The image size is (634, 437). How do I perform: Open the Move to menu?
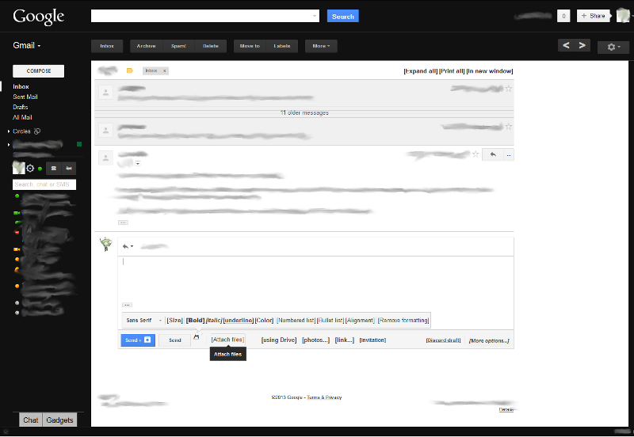(250, 46)
